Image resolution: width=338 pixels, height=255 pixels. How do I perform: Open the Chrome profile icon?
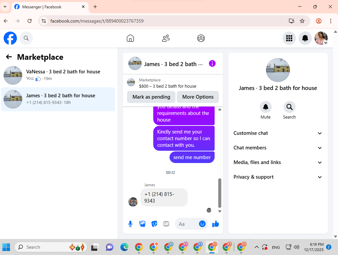pos(319,21)
